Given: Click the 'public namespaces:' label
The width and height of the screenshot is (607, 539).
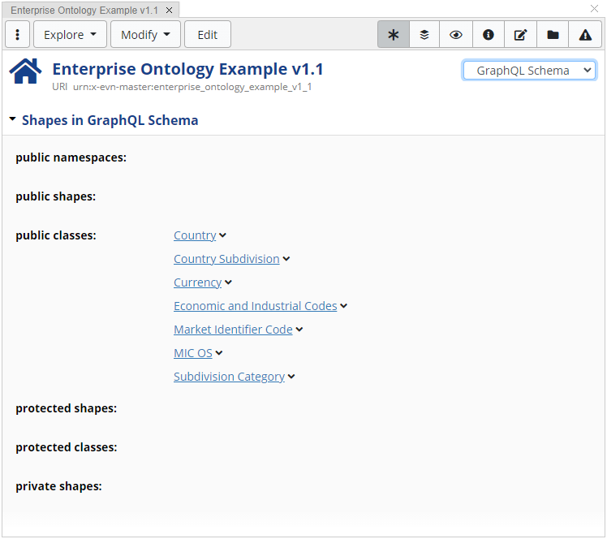Looking at the screenshot, I should click(x=71, y=157).
